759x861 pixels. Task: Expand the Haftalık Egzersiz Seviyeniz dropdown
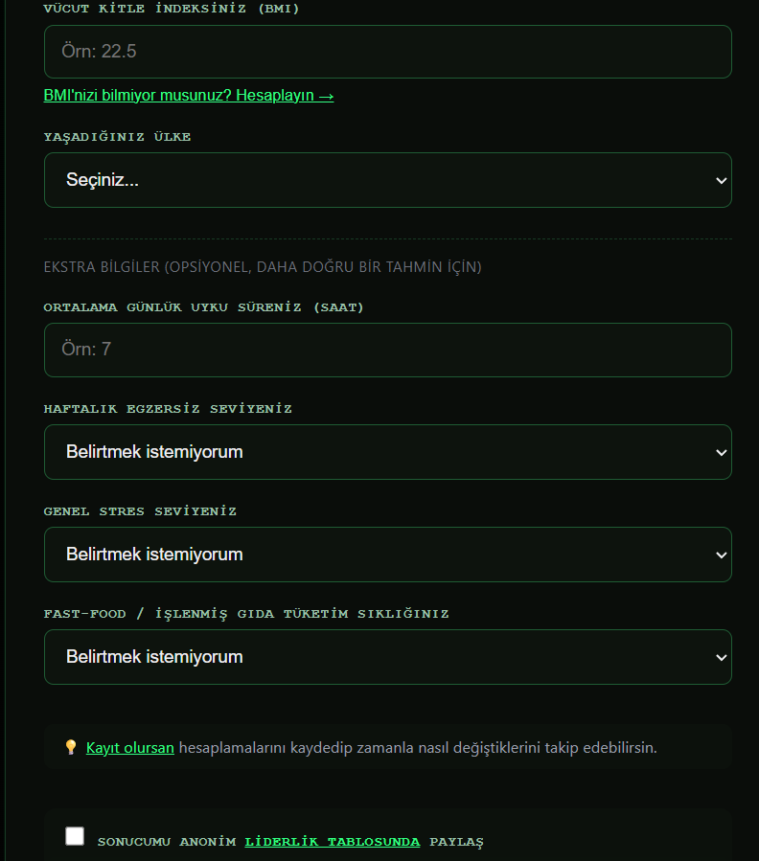[387, 452]
